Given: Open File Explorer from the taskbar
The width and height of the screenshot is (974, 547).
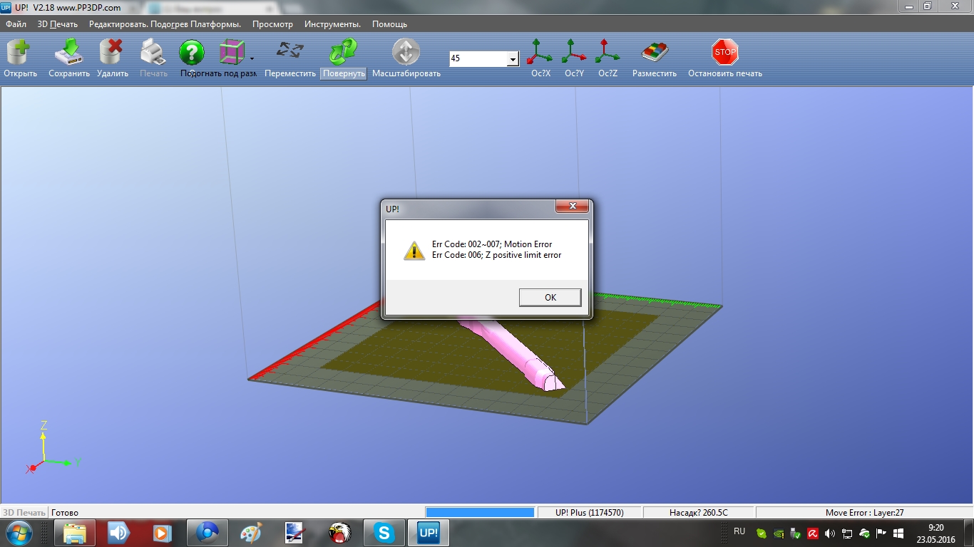Looking at the screenshot, I should (75, 533).
